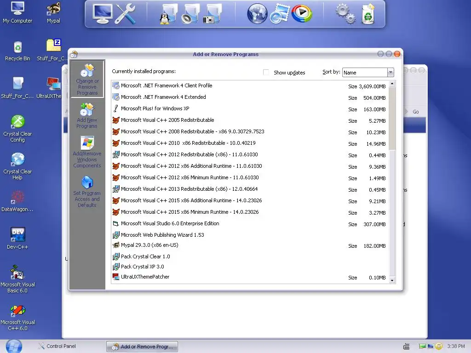This screenshot has width=471, height=353.
Task: Open the Stuff_For_C white folder icon
Action: [17, 88]
